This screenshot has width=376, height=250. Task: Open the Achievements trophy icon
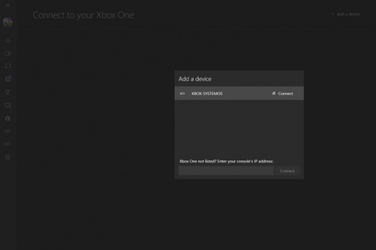[x=8, y=92]
